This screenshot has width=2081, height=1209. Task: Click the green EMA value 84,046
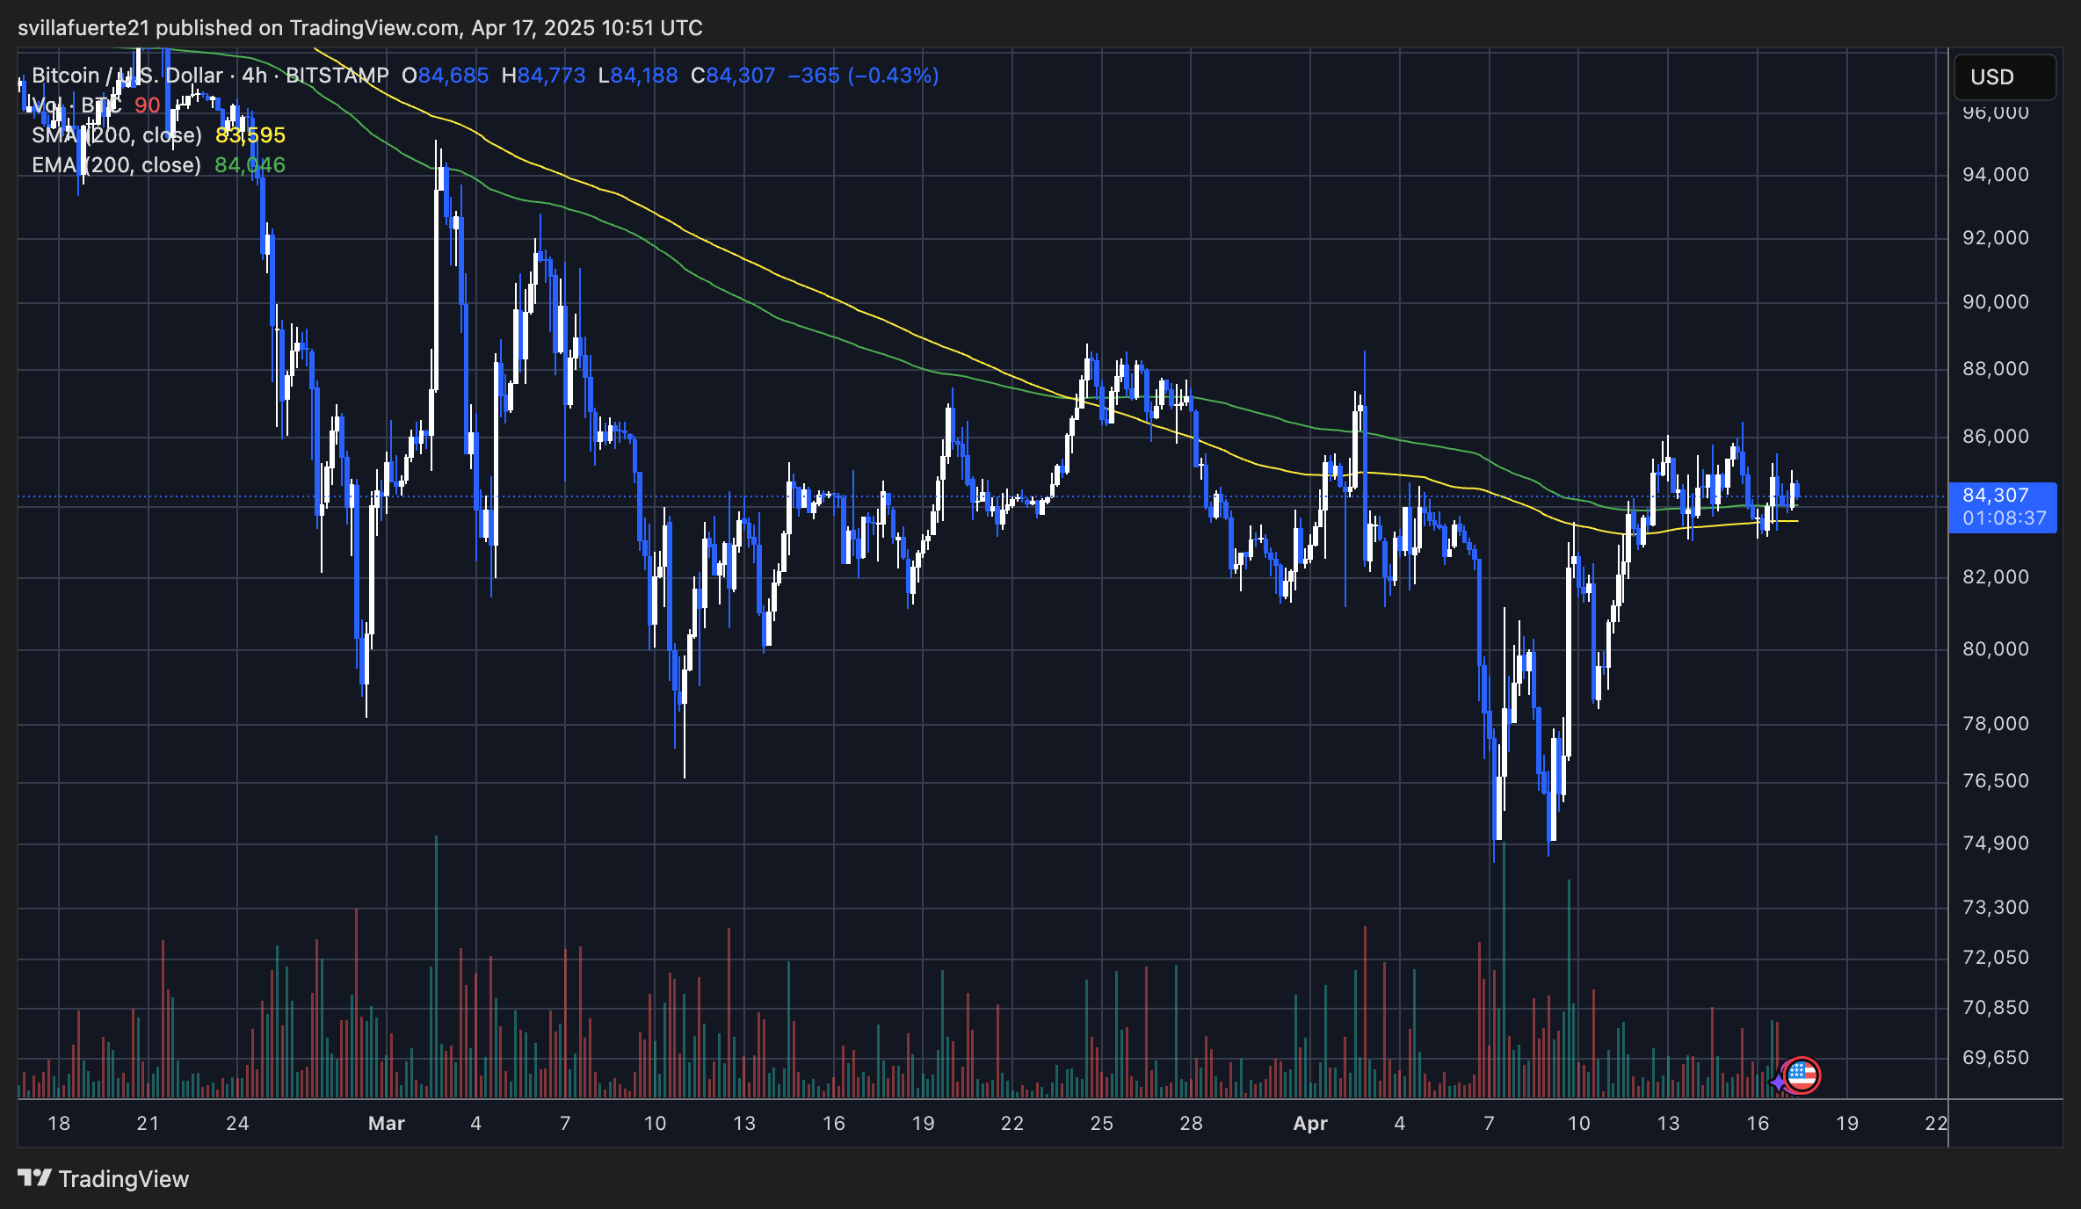(249, 164)
